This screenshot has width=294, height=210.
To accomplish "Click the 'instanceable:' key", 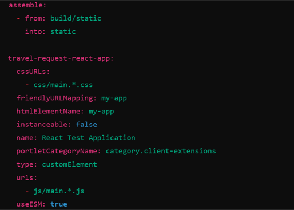I will pos(44,125).
